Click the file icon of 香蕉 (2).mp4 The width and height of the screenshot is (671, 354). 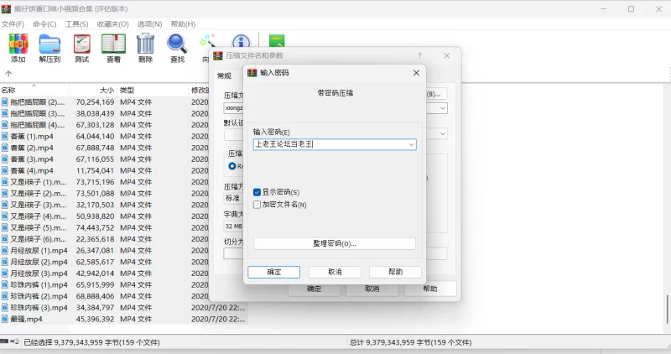click(5, 148)
